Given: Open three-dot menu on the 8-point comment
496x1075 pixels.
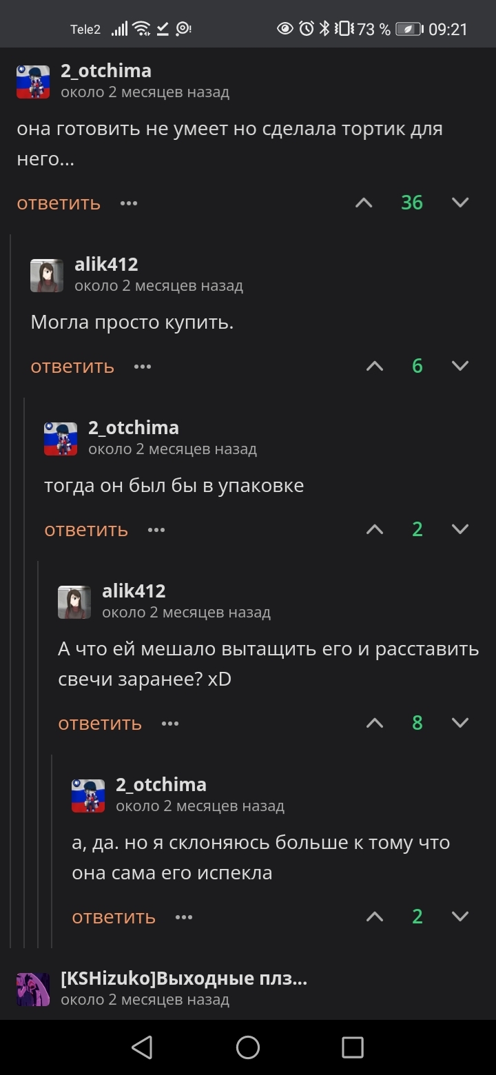Looking at the screenshot, I should 170,724.
